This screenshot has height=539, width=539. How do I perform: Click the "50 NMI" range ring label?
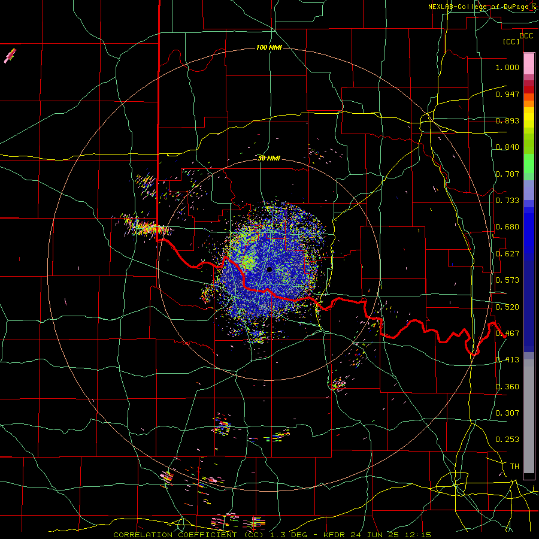click(269, 158)
